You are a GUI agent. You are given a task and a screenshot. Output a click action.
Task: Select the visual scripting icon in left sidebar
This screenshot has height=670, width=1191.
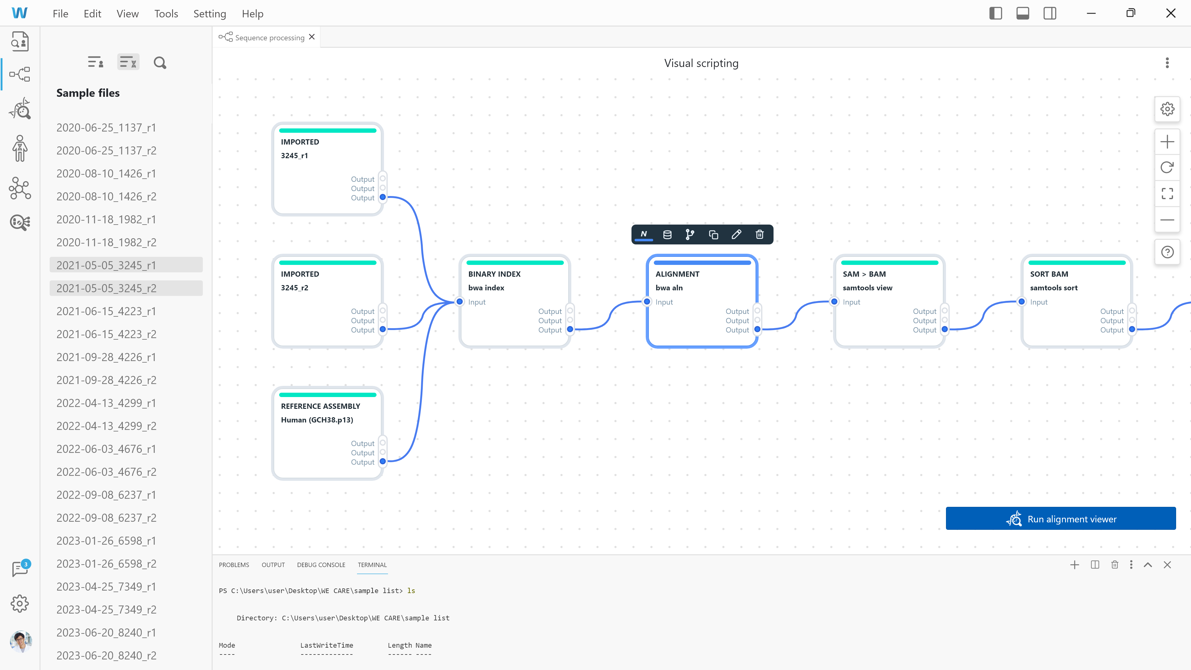(x=20, y=74)
